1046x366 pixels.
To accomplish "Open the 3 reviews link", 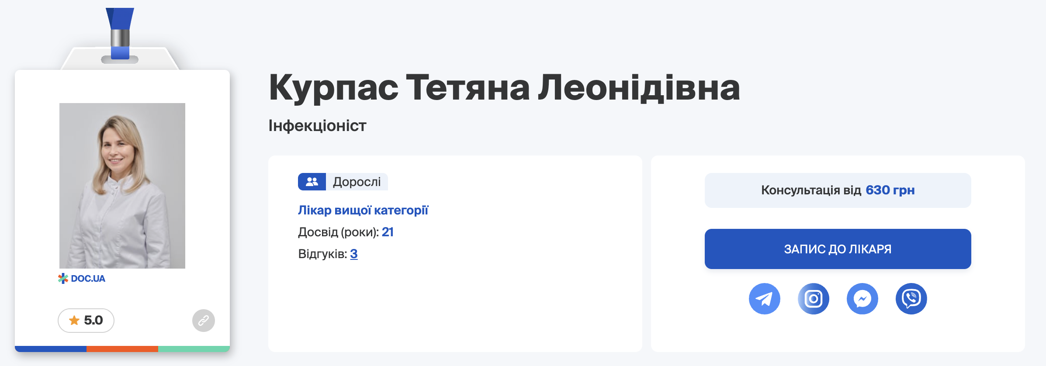I will (x=354, y=254).
